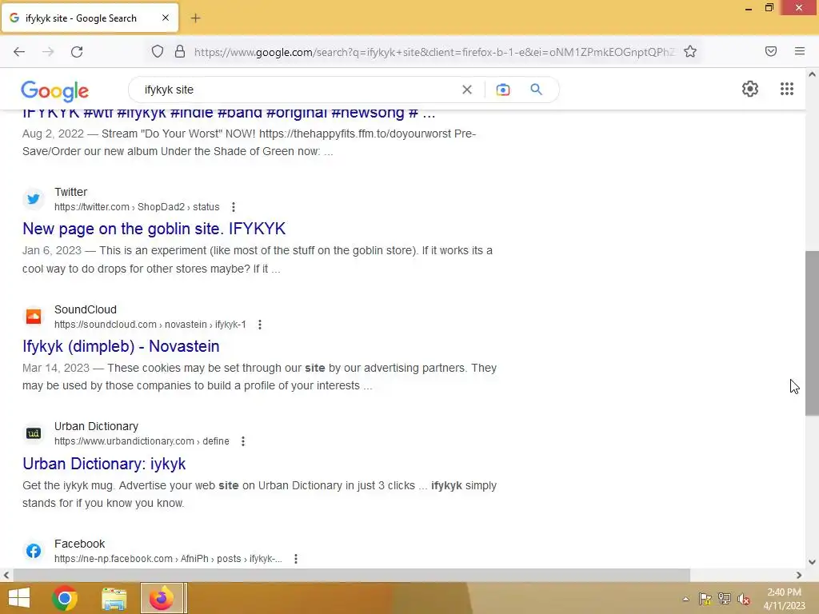
Task: Open more options for Twitter result
Action: pyautogui.click(x=234, y=207)
